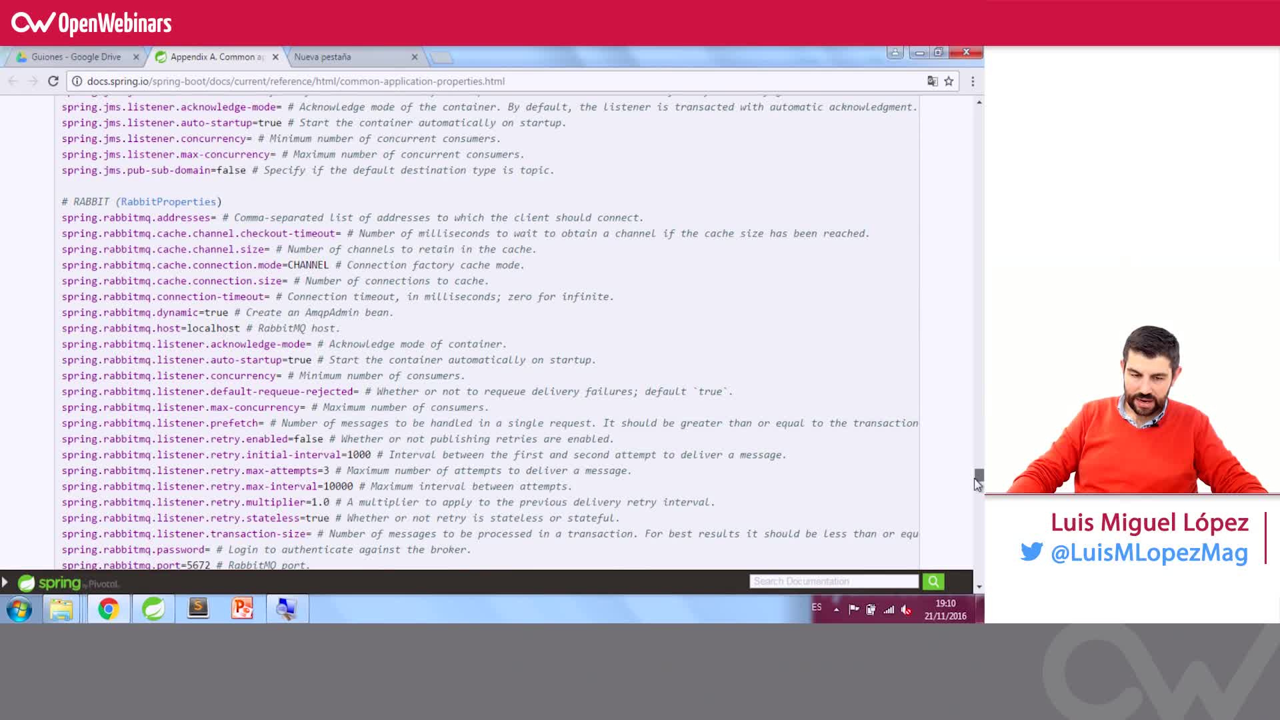Open the Chrome menu with three dots

(x=972, y=81)
